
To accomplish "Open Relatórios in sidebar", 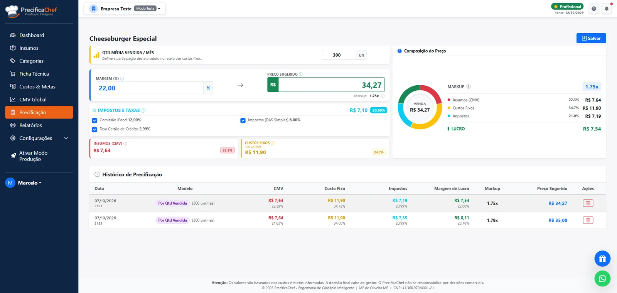I will point(39,125).
